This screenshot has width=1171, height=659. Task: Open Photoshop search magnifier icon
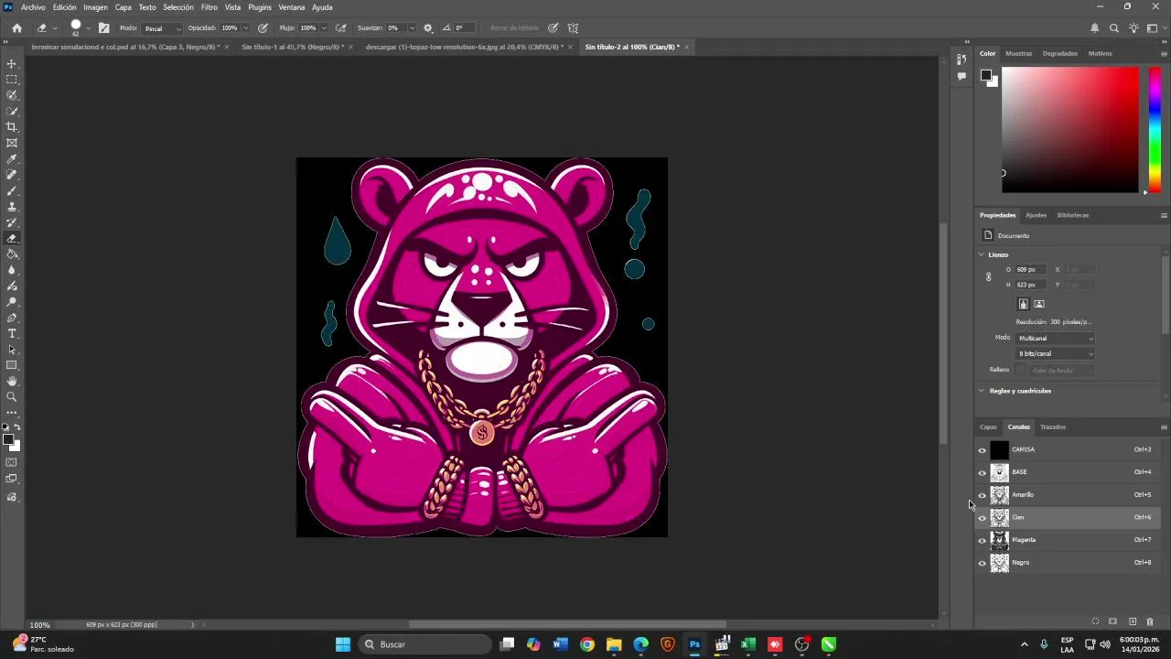[x=1114, y=28]
